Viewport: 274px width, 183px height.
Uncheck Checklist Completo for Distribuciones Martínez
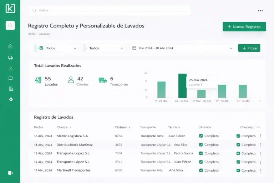pyautogui.click(x=238, y=145)
